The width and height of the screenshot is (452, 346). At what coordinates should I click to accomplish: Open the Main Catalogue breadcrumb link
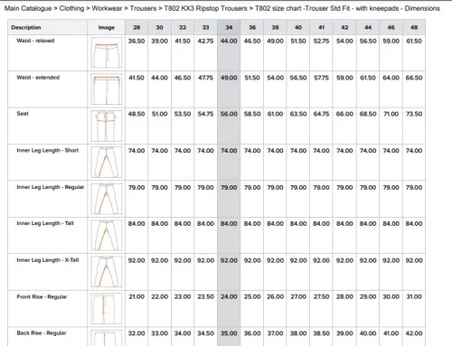coord(28,8)
